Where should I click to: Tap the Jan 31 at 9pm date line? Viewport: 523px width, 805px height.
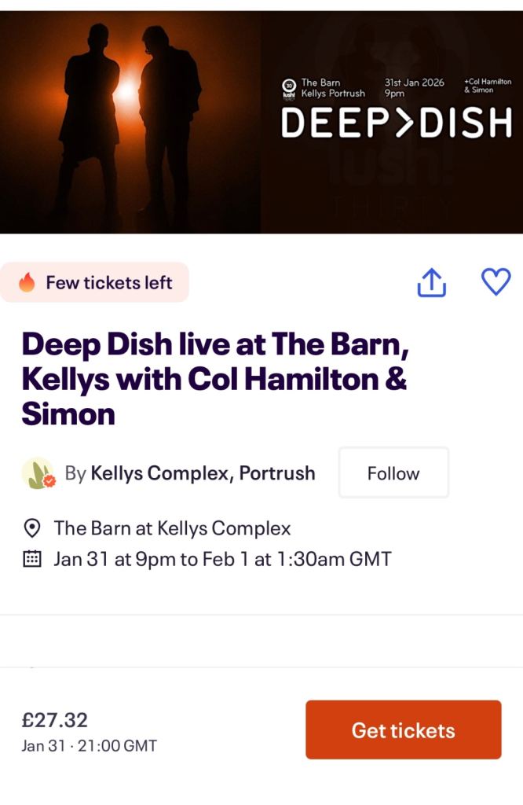point(222,560)
